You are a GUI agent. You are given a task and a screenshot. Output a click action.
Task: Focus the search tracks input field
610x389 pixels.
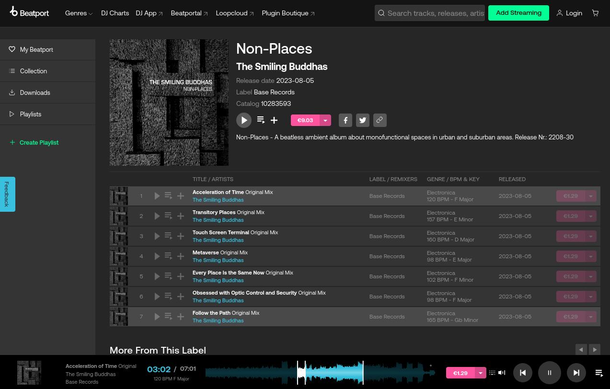tap(435, 13)
